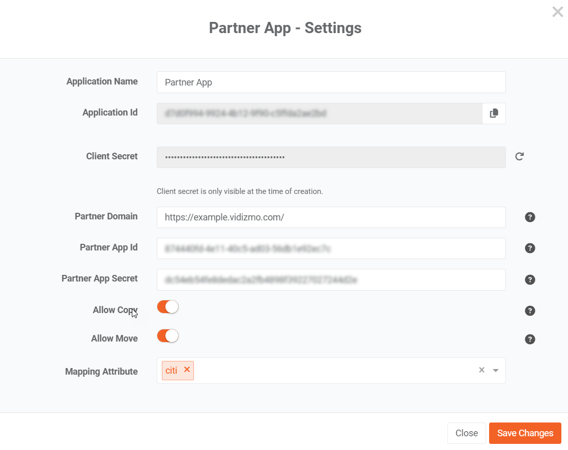Select the Partner App Secret input field

tap(331, 279)
